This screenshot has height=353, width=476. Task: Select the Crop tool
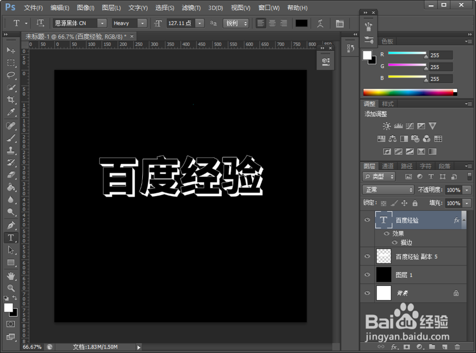coord(11,99)
